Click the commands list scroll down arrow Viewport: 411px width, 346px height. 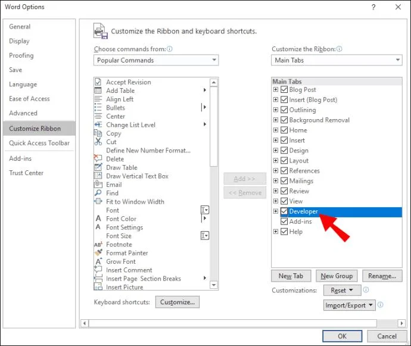tap(214, 285)
